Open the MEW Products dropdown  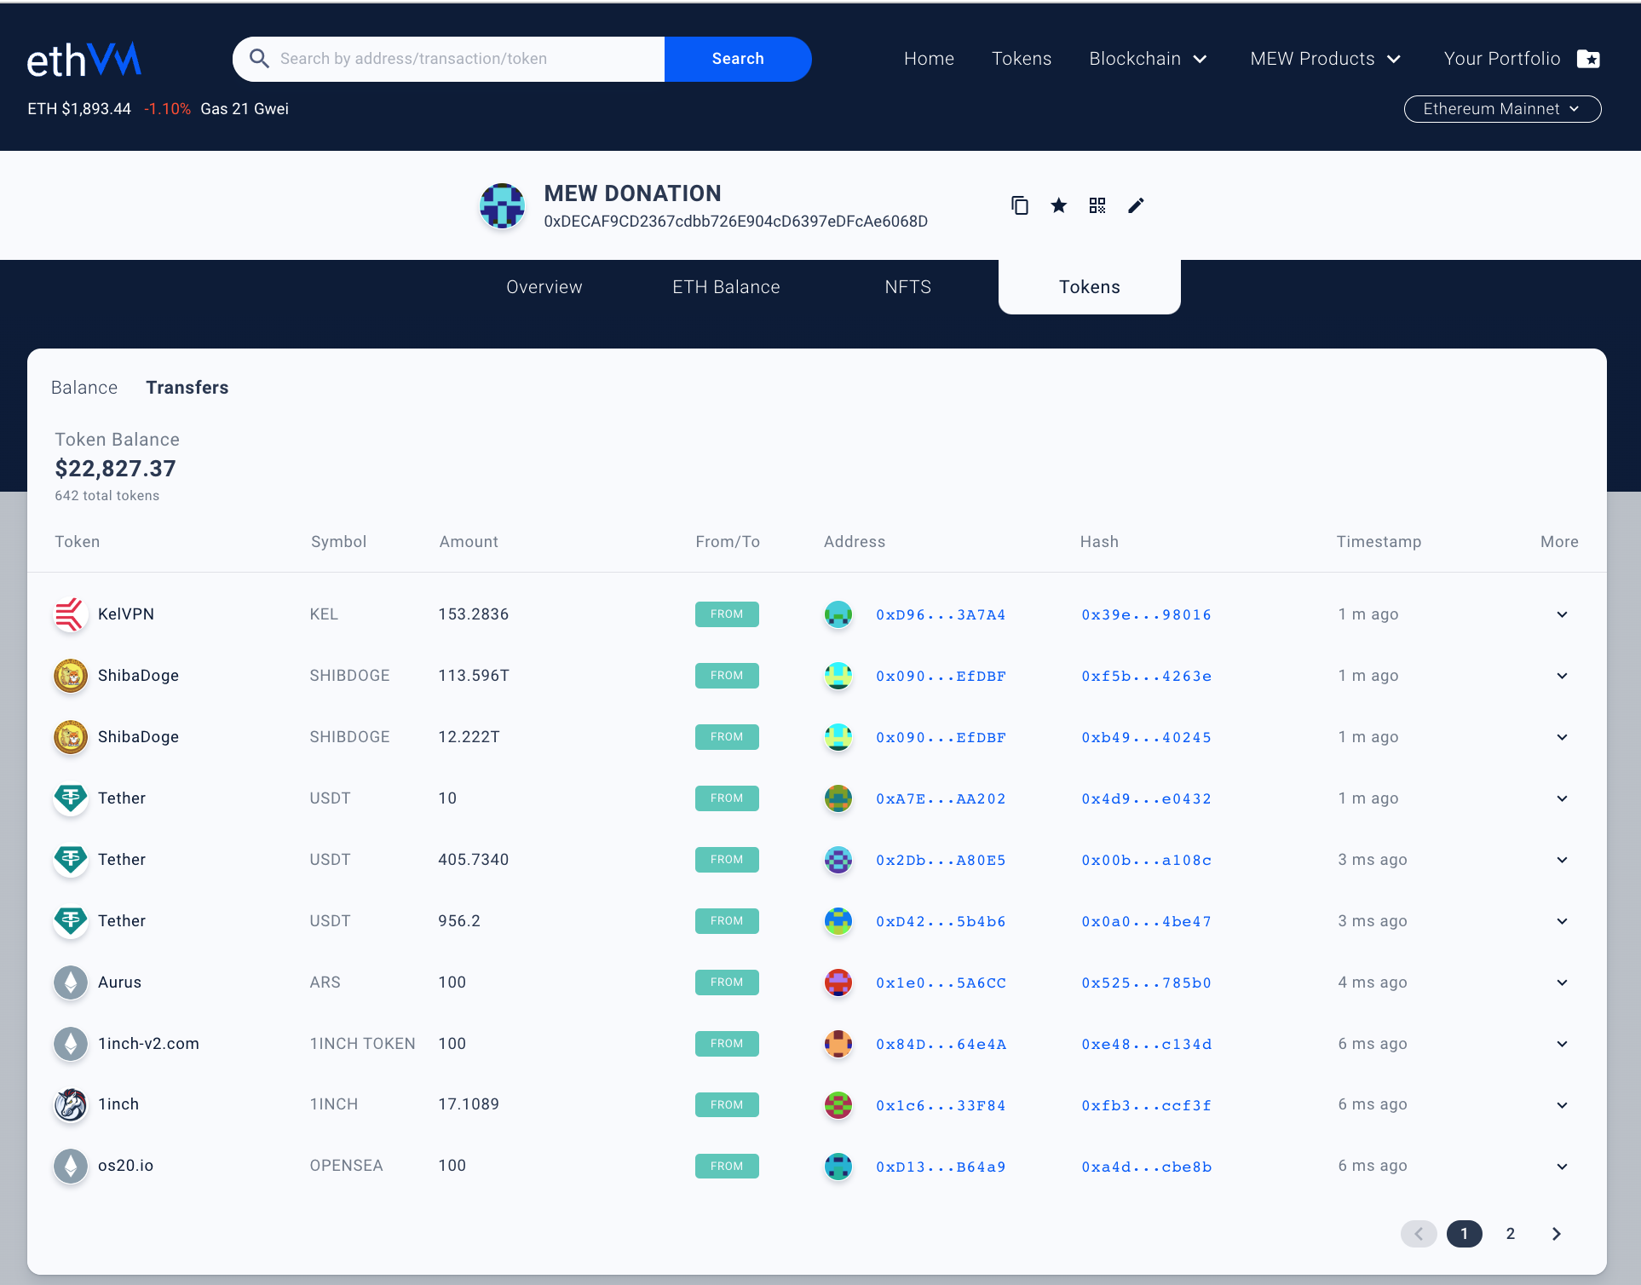[1325, 59]
